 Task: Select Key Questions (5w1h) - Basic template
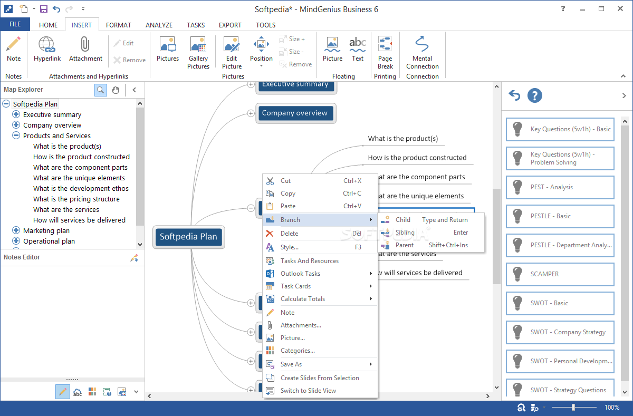pyautogui.click(x=560, y=129)
